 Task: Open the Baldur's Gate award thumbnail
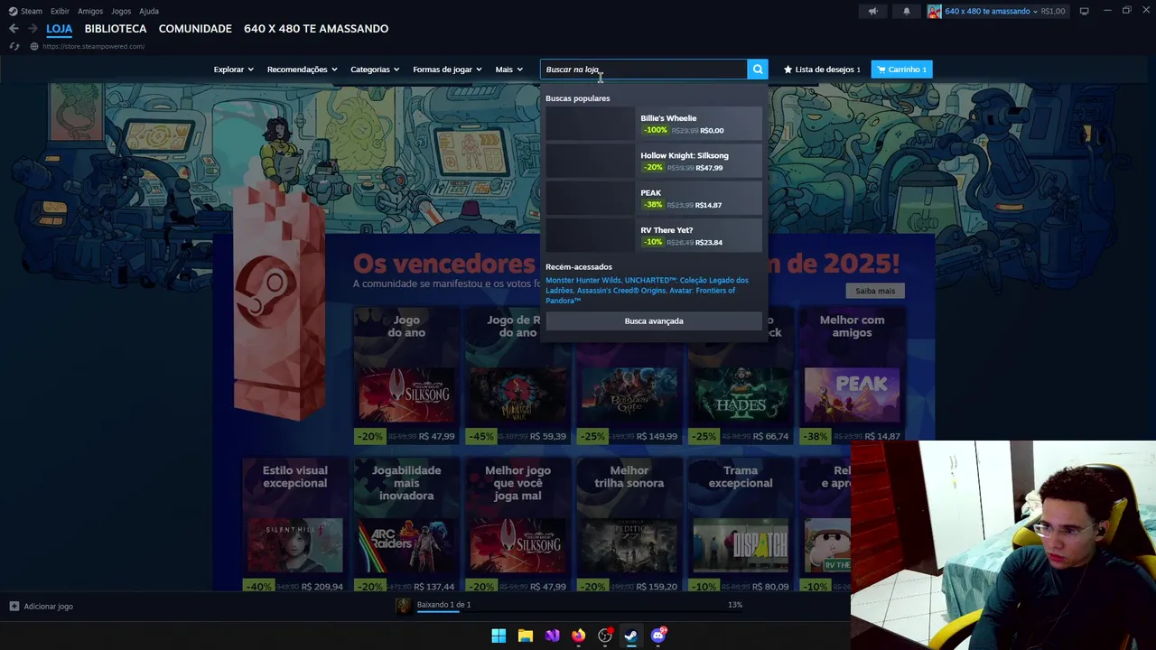(x=629, y=395)
